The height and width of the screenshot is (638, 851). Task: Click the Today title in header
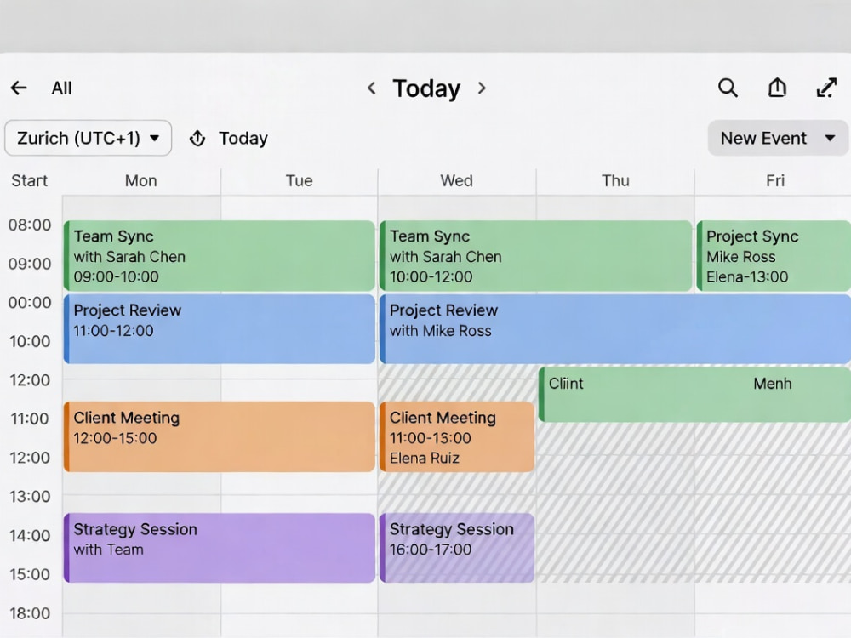click(426, 88)
